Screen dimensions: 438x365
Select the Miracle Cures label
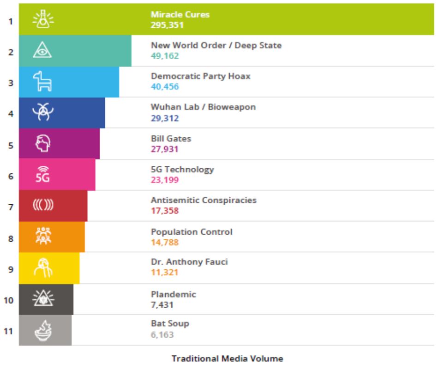tap(180, 15)
